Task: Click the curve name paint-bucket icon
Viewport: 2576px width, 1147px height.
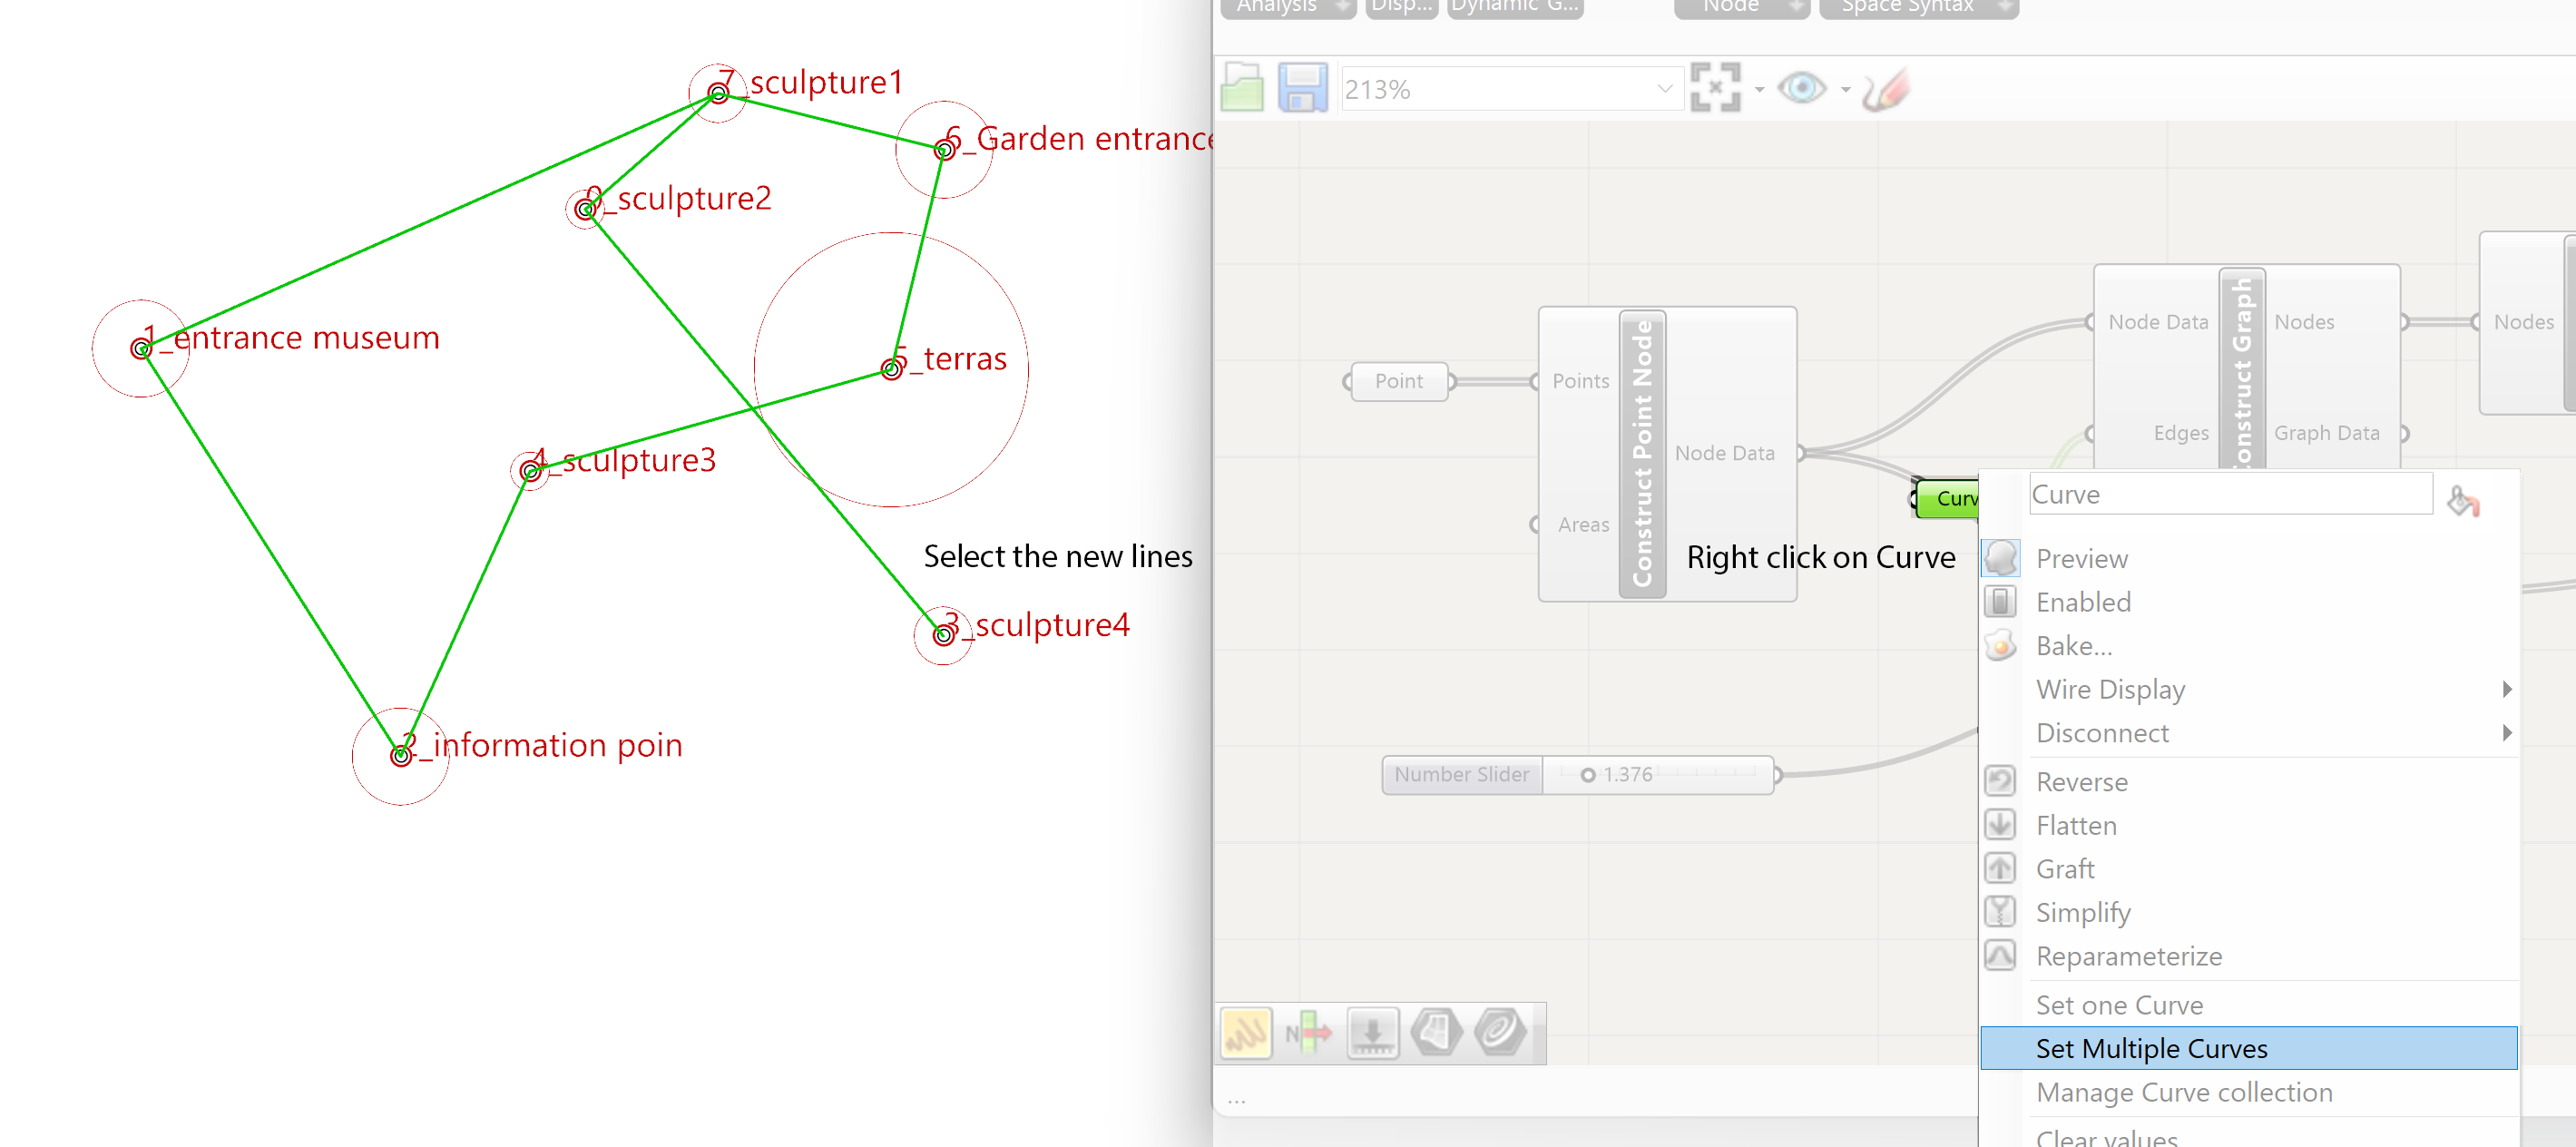Action: (x=2462, y=500)
